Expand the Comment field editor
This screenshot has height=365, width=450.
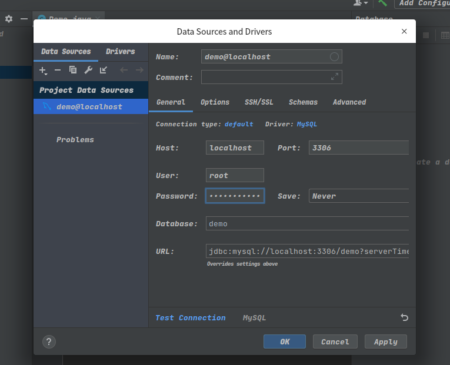pos(334,77)
